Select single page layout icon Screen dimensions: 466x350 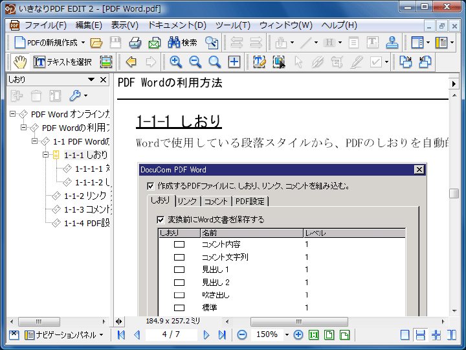coord(405,335)
